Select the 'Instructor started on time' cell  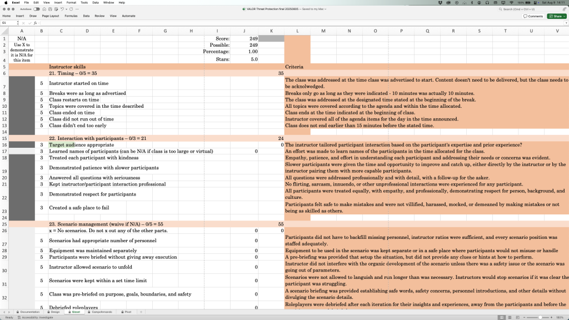[x=61, y=83]
